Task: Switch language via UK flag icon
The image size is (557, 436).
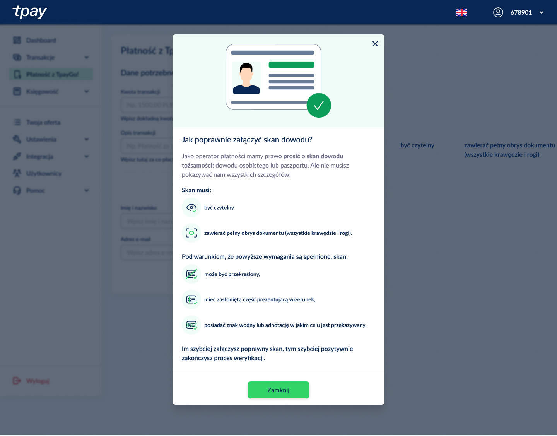Action: click(x=462, y=12)
